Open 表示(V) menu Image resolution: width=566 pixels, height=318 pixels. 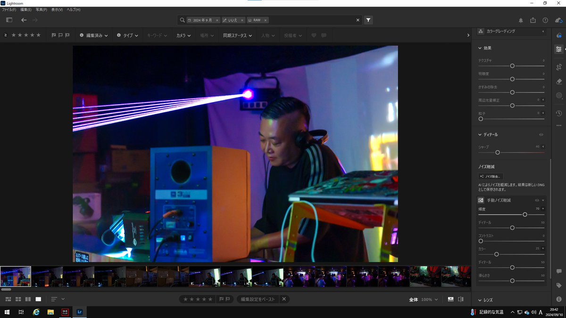pos(57,9)
